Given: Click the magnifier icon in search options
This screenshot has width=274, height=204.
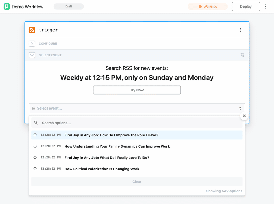Looking at the screenshot, I should point(36,123).
